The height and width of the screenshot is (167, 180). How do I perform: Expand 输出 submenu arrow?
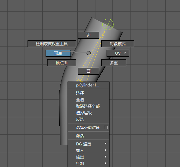106,157
